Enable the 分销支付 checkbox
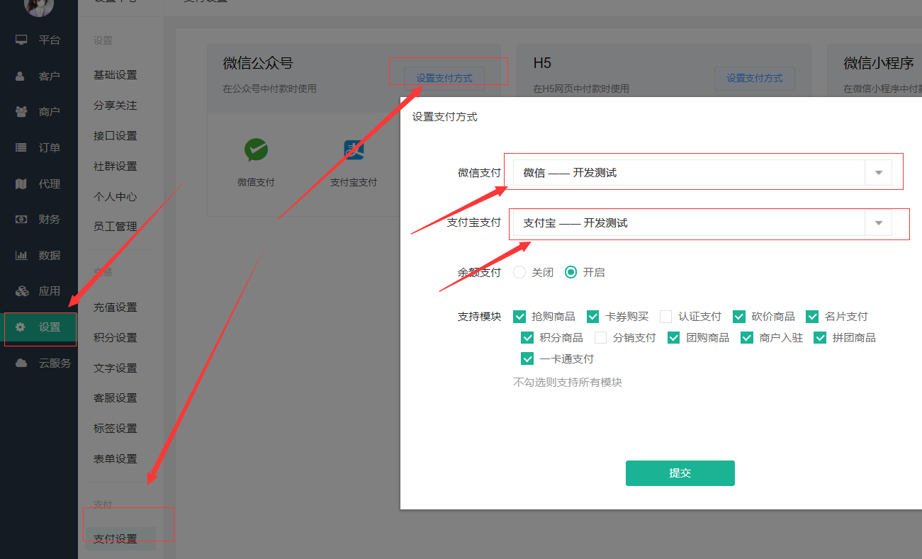Screen dimensions: 922x559 tap(601, 337)
